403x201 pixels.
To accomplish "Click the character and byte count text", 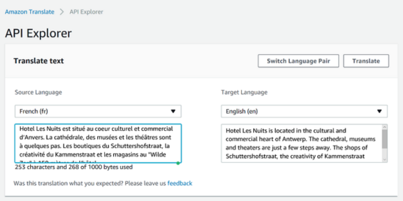I will point(74,167).
